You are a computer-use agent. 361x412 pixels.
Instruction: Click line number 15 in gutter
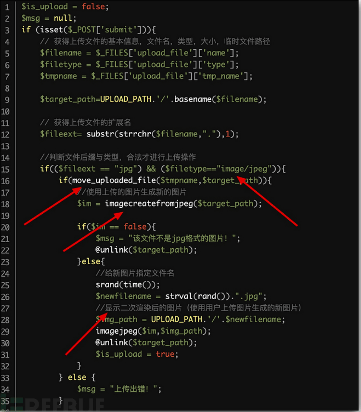[5, 169]
